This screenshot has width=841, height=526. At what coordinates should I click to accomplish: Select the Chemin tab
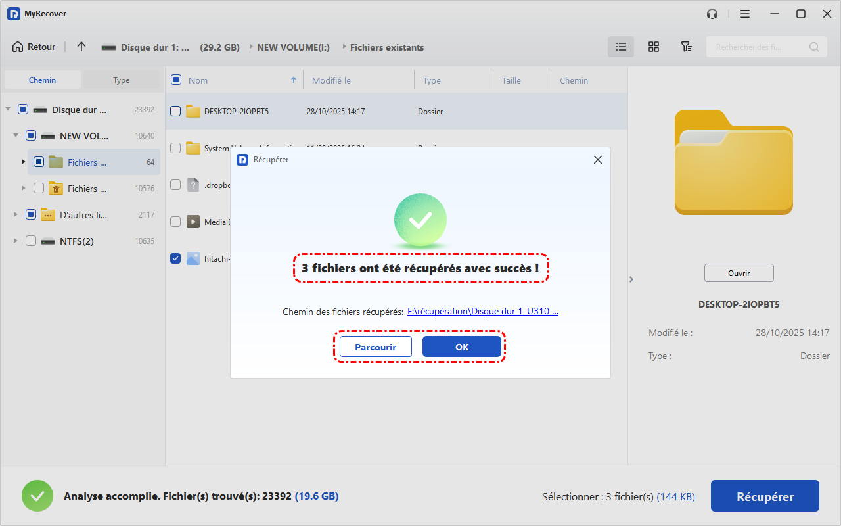pos(42,80)
